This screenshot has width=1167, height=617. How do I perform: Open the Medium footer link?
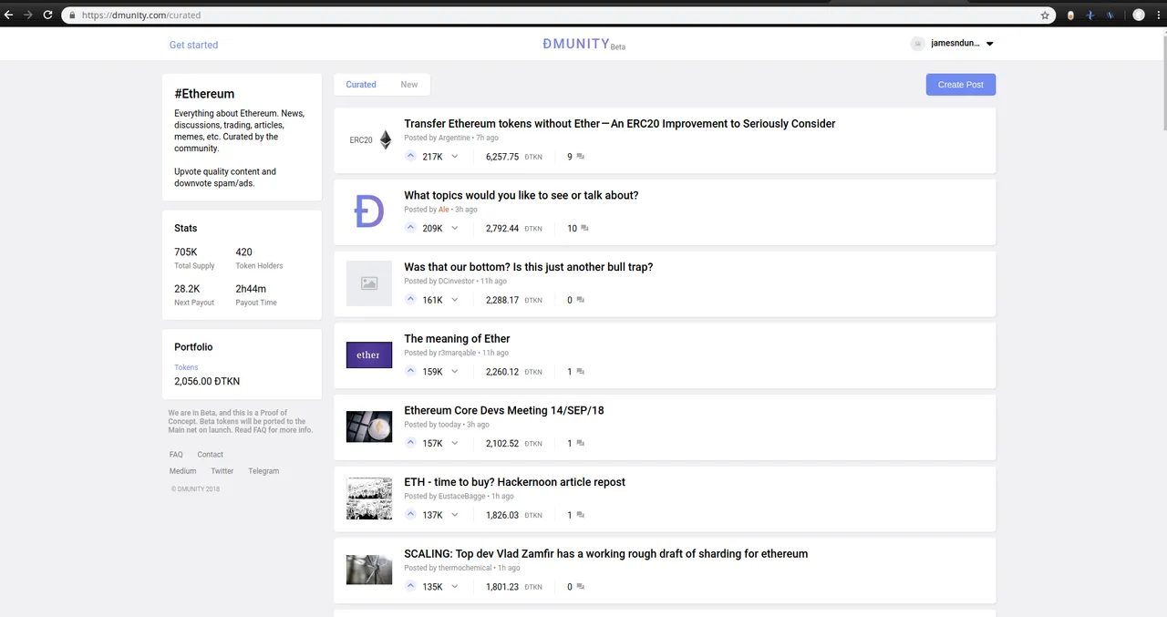(x=182, y=471)
